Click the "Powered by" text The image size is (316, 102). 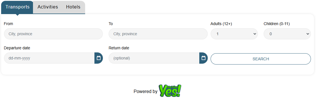pyautogui.click(x=145, y=92)
